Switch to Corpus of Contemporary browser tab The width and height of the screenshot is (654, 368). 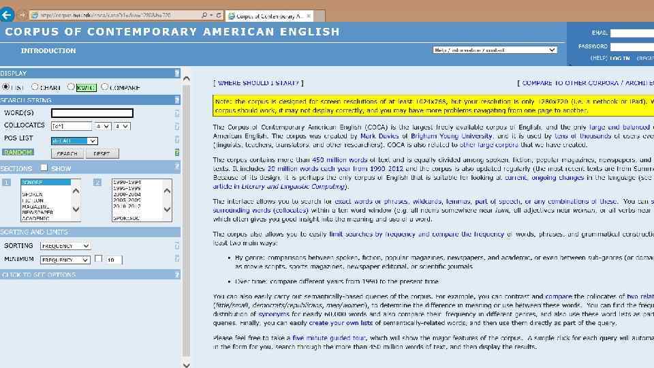click(270, 16)
